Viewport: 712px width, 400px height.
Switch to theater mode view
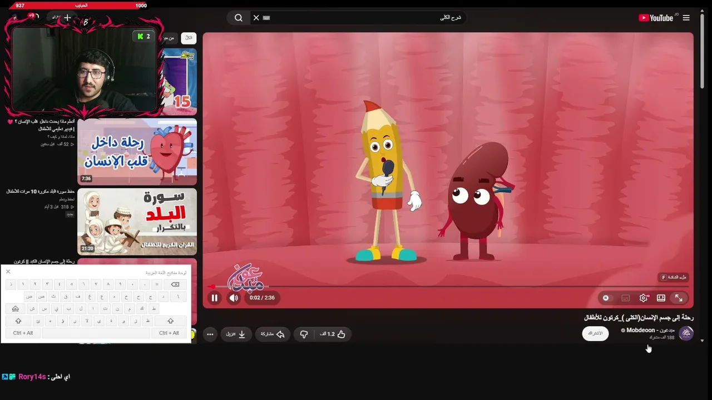coord(661,298)
